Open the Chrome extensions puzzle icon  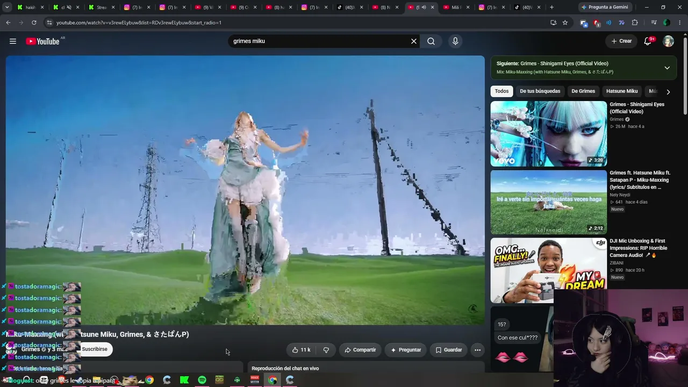pyautogui.click(x=635, y=23)
